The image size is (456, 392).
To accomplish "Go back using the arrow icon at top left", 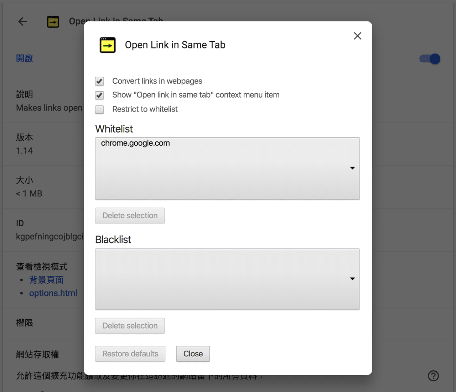I will tap(22, 21).
